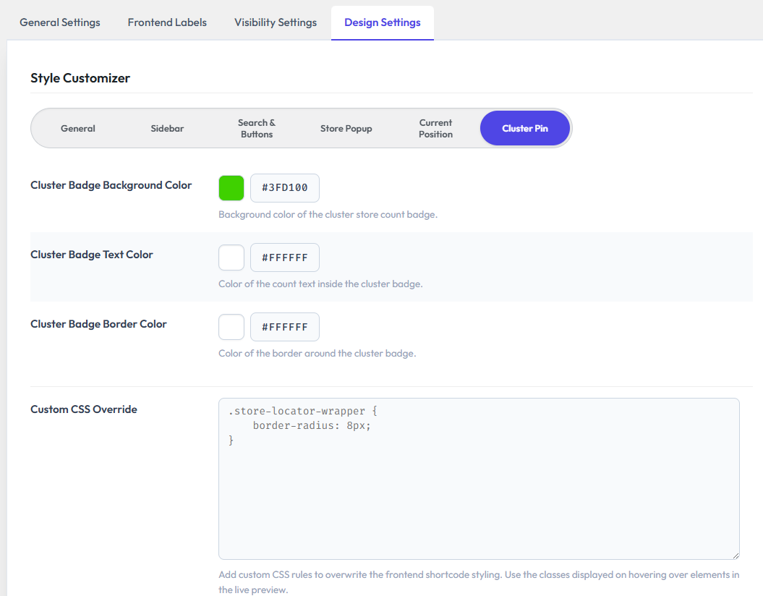Open the General Settings tab
This screenshot has height=596, width=763.
point(60,22)
